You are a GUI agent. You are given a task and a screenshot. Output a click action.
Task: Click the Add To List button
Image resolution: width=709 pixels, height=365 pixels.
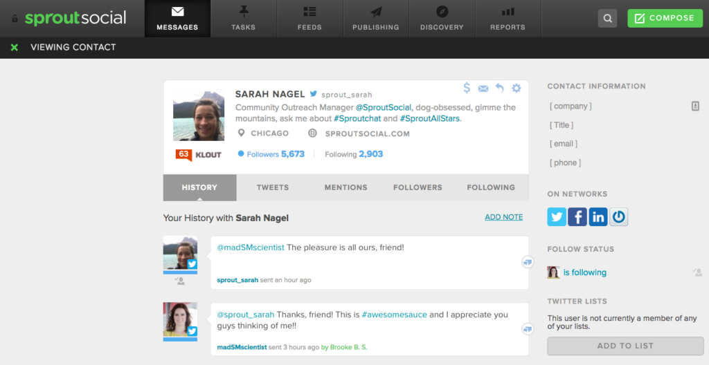pyautogui.click(x=625, y=346)
